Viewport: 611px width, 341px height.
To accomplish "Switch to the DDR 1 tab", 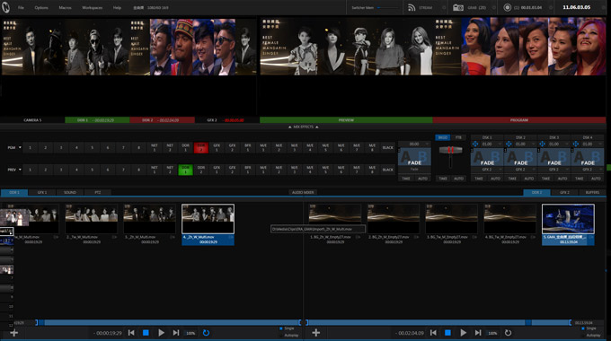I will point(14,192).
